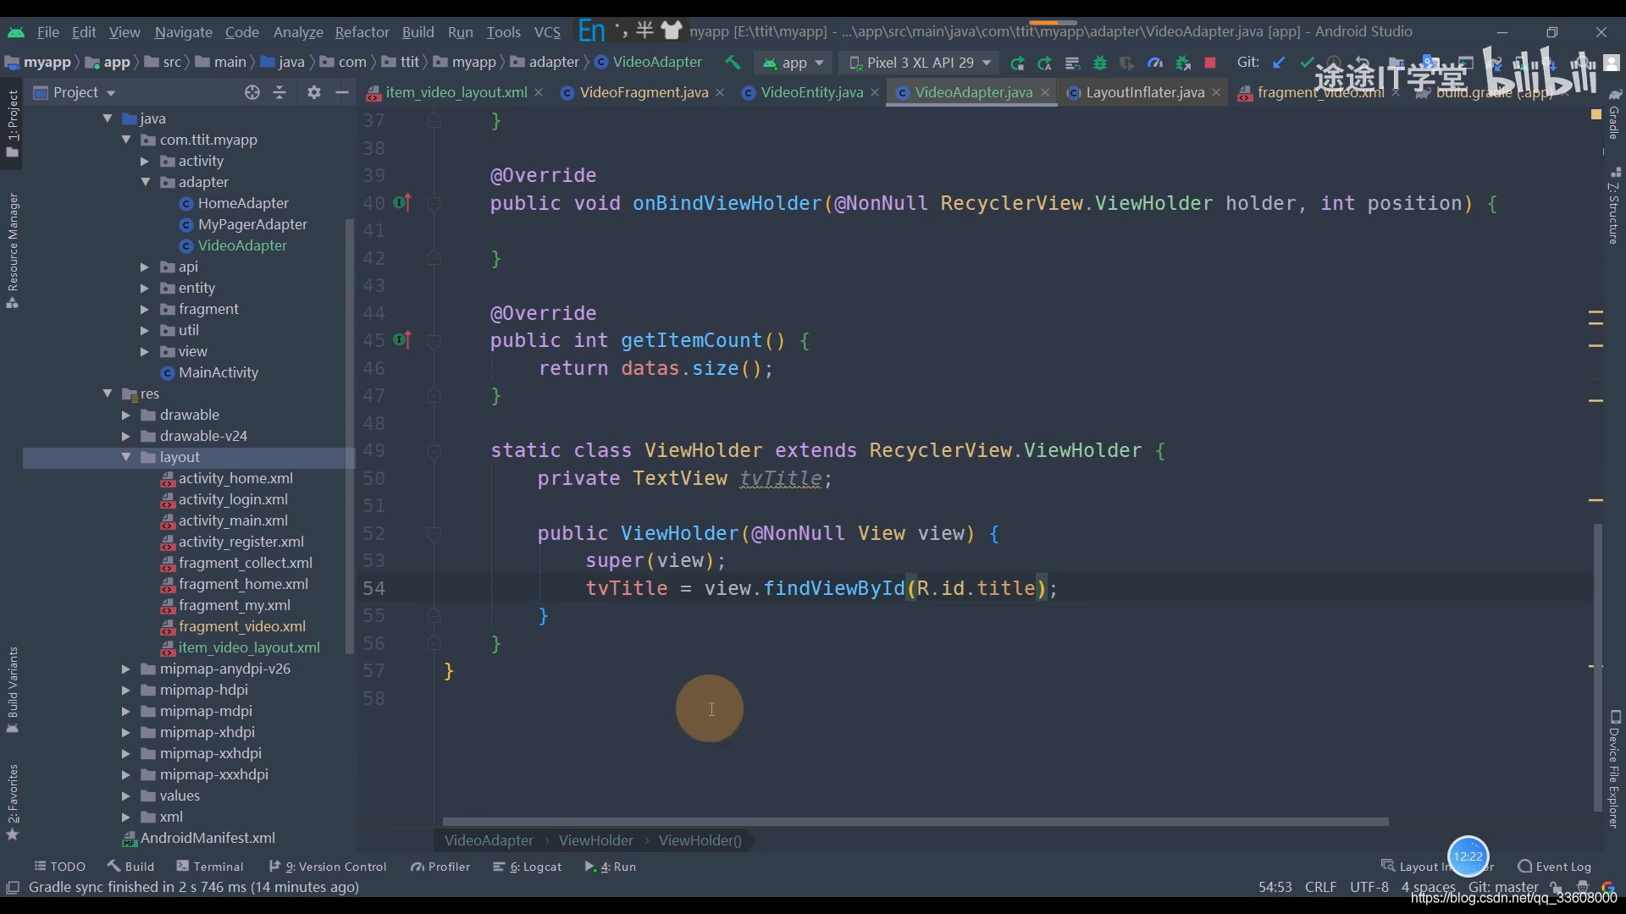Click Collapse All icon in Project panel
This screenshot has width=1626, height=914.
coord(279,92)
